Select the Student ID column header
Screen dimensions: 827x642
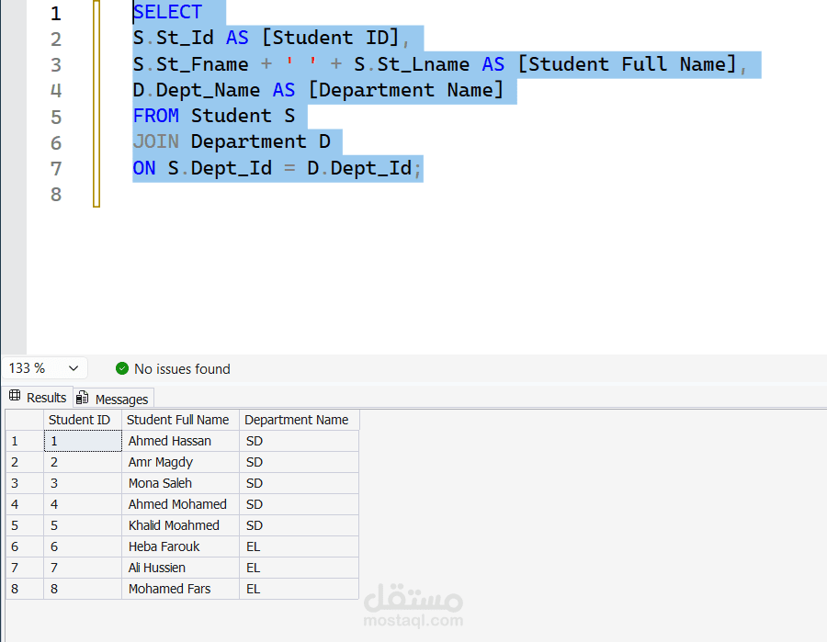point(83,420)
